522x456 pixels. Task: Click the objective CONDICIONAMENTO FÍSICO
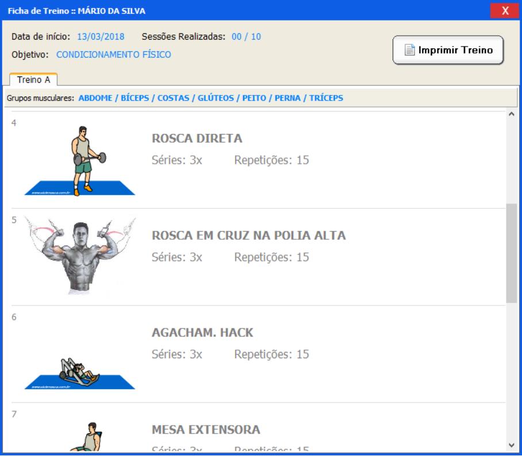(x=113, y=55)
